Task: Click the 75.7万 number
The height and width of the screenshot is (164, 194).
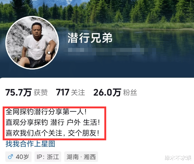Action: 19,92
